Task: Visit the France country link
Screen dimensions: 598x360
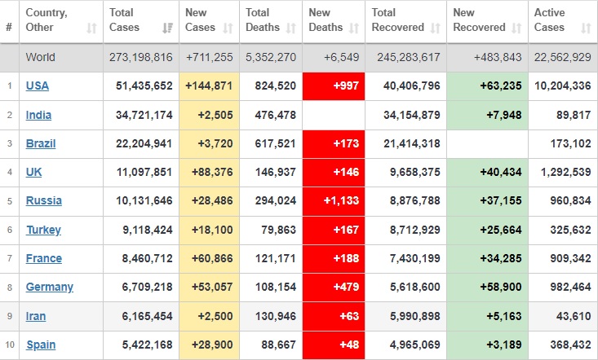Action: click(x=44, y=258)
